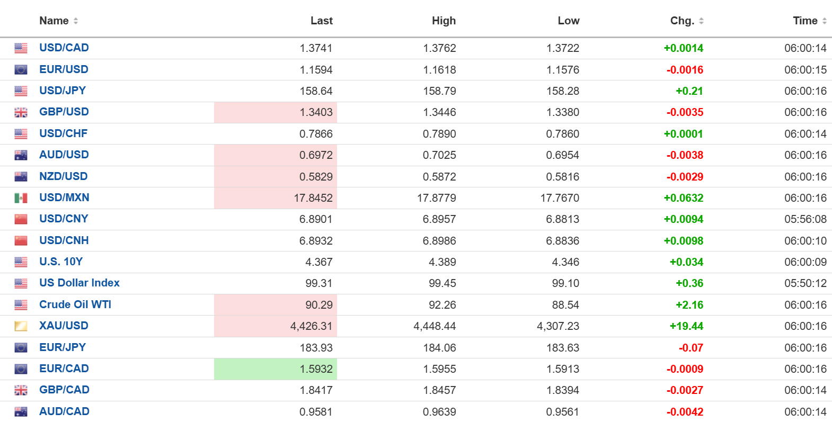Open the GBP/CAD pair link

64,390
